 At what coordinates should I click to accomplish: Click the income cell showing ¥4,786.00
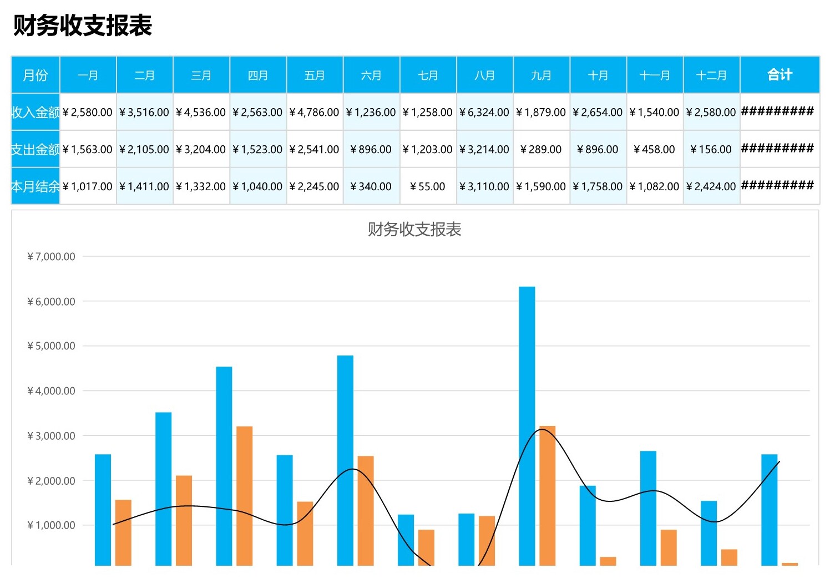[315, 112]
